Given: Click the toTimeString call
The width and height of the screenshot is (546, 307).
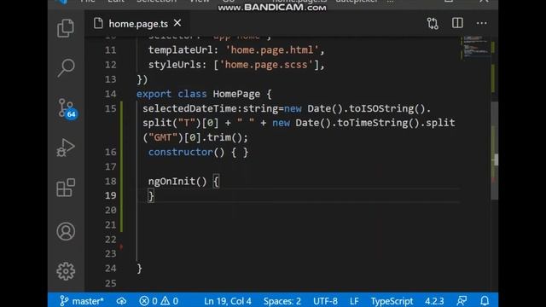Looking at the screenshot, I should pyautogui.click(x=372, y=123).
